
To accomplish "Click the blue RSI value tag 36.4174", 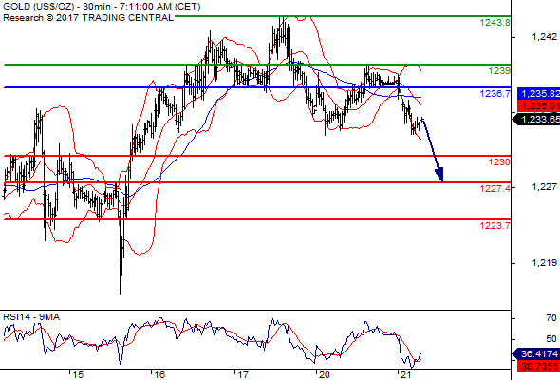I will tap(536, 354).
